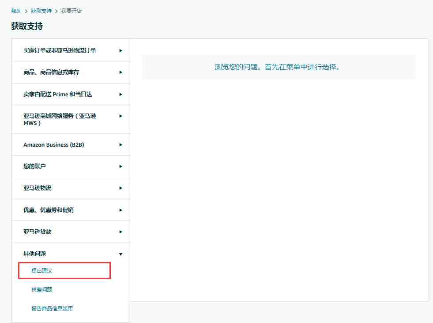433x323 pixels.
Task: Open the 获取支持 breadcrumb link
Action: (41, 11)
